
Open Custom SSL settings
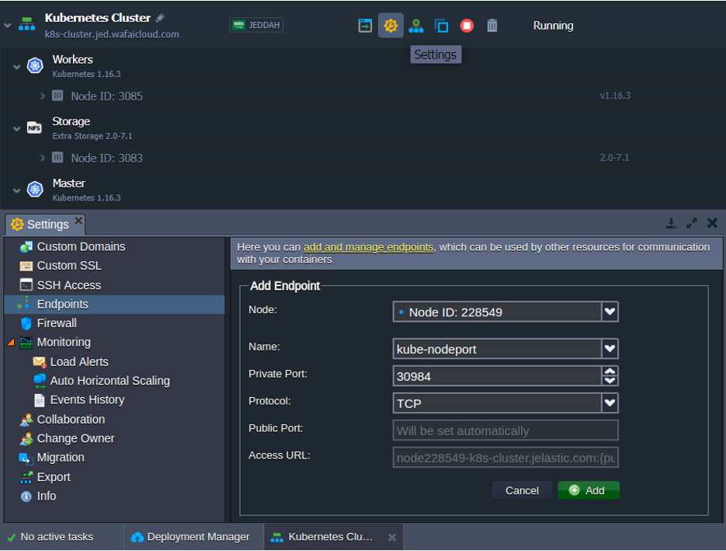pos(69,266)
